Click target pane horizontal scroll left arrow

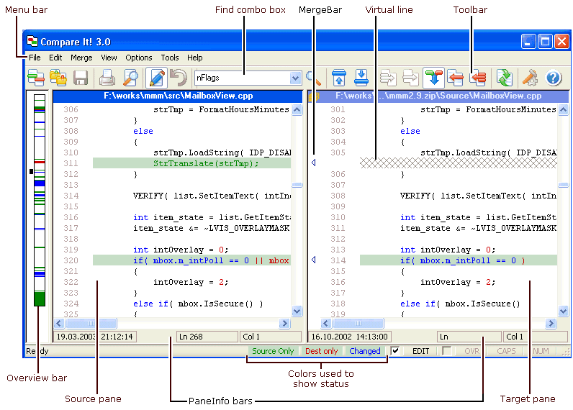tap(326, 323)
